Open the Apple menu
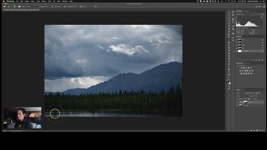 click(4, 1)
